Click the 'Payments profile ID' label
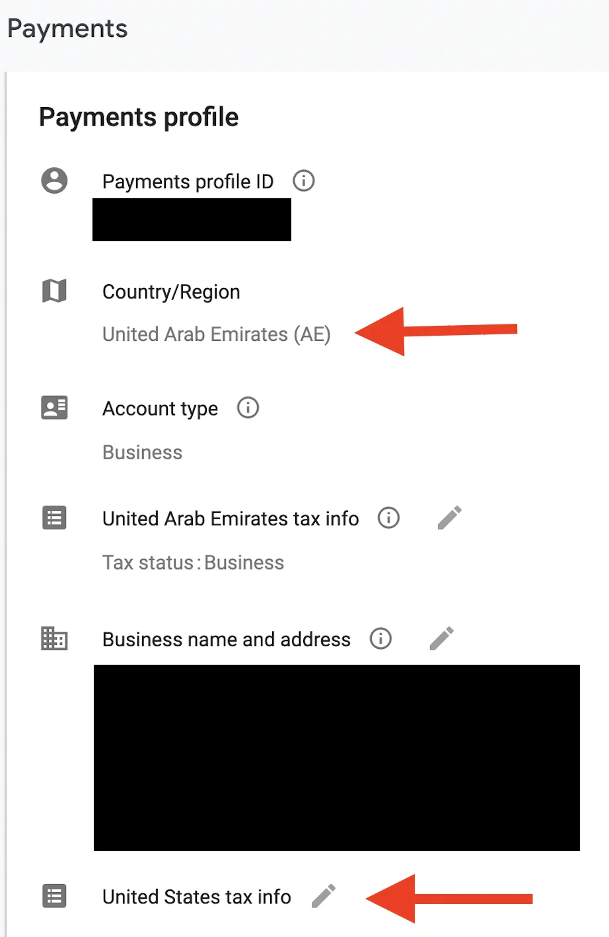The height and width of the screenshot is (937, 609). pyautogui.click(x=188, y=182)
